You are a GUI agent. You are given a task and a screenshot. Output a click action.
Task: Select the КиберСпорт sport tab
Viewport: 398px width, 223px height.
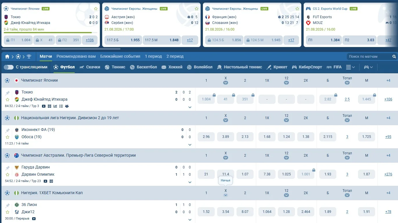pos(307,67)
